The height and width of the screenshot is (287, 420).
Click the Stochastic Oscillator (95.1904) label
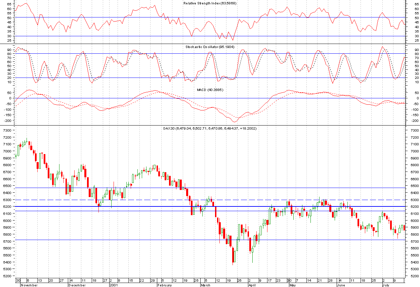tap(210, 47)
